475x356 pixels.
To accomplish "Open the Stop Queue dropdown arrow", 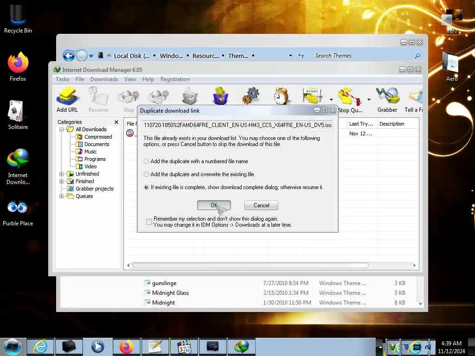I will (369, 100).
